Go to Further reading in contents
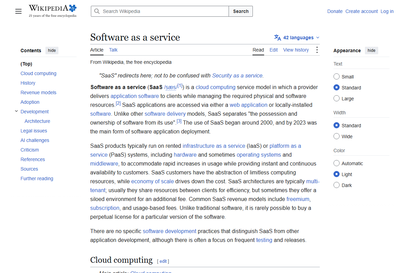Screen dimensions: 410x273 [37, 178]
